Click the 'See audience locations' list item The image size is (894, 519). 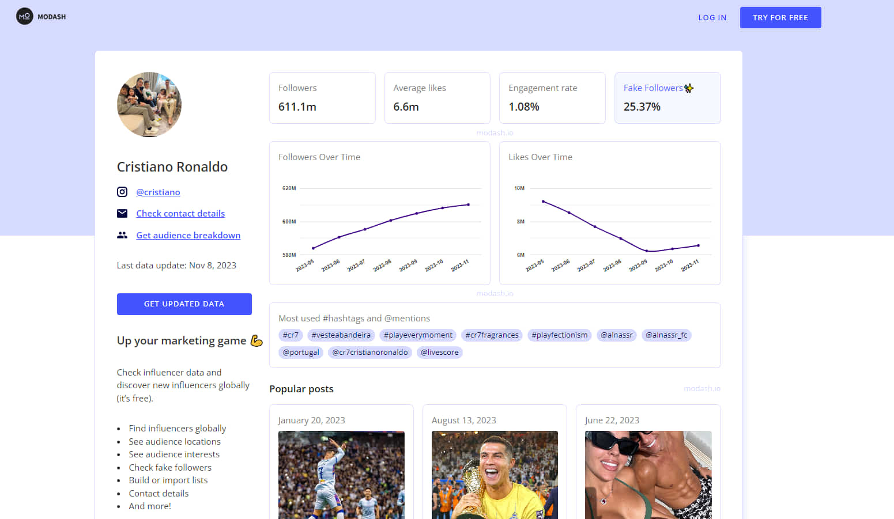coord(175,442)
